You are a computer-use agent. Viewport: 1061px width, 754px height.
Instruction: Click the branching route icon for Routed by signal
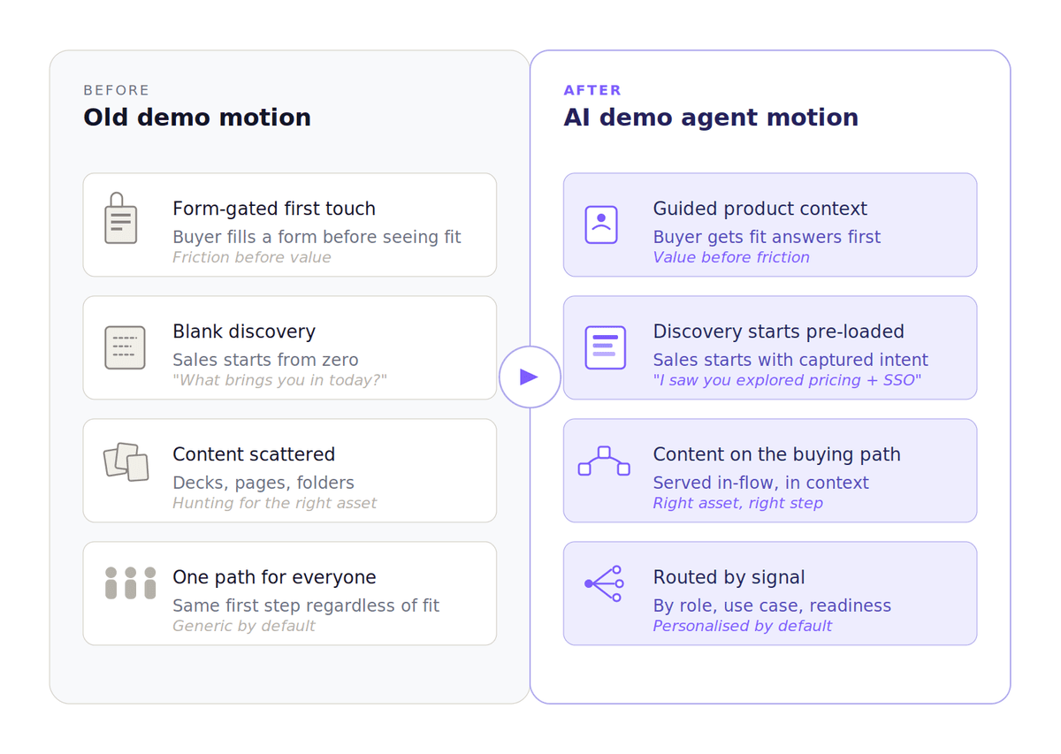[x=605, y=583]
